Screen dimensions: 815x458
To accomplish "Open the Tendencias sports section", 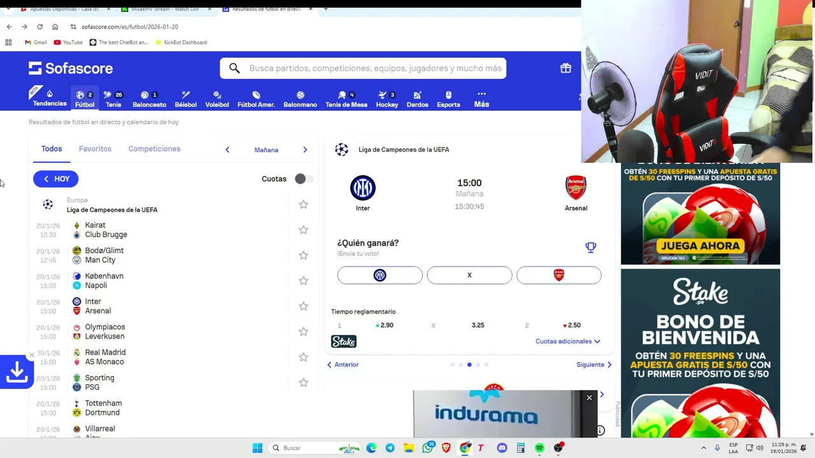I will coord(50,98).
